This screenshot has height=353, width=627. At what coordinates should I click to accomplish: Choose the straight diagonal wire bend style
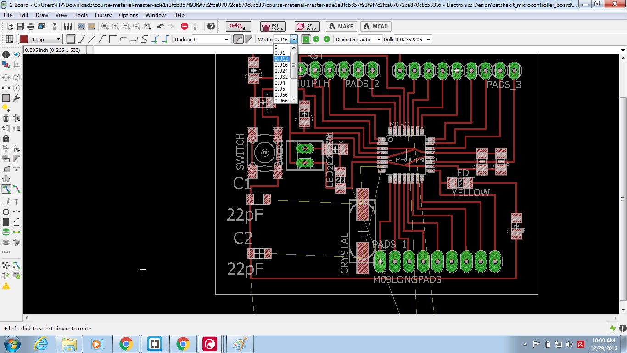[92, 39]
